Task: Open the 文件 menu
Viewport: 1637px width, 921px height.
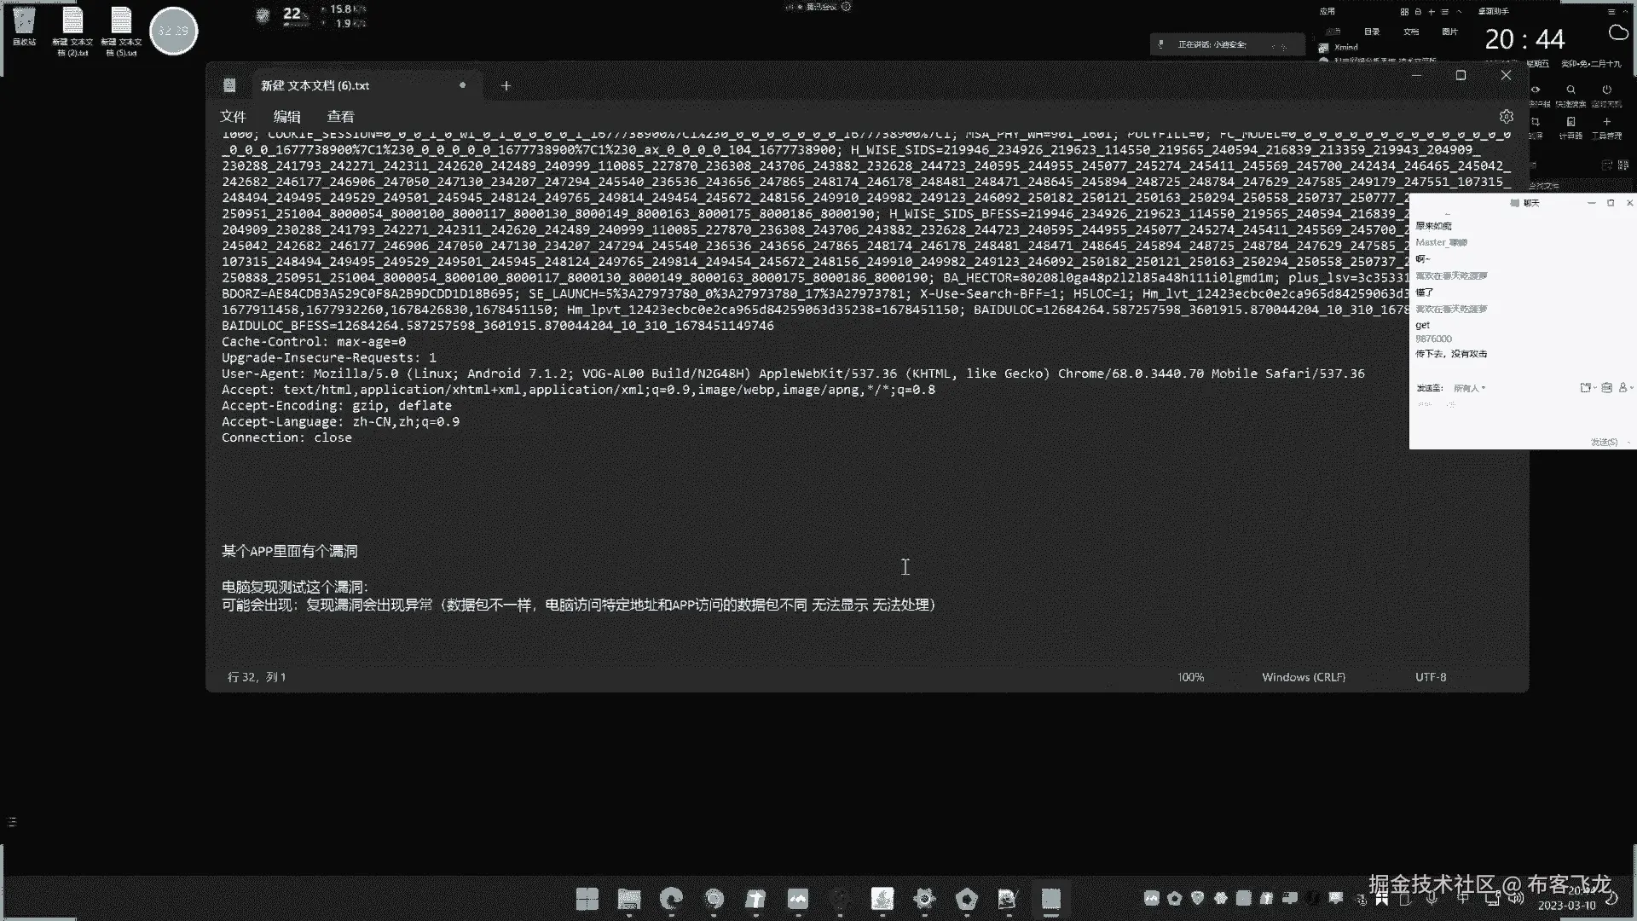Action: [x=233, y=116]
